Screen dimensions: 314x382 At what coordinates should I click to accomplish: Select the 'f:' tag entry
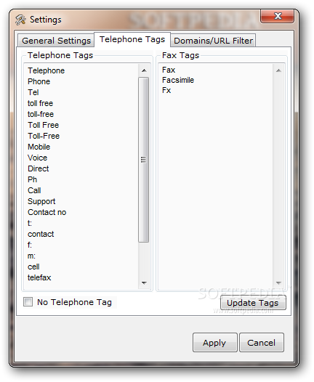pos(30,245)
